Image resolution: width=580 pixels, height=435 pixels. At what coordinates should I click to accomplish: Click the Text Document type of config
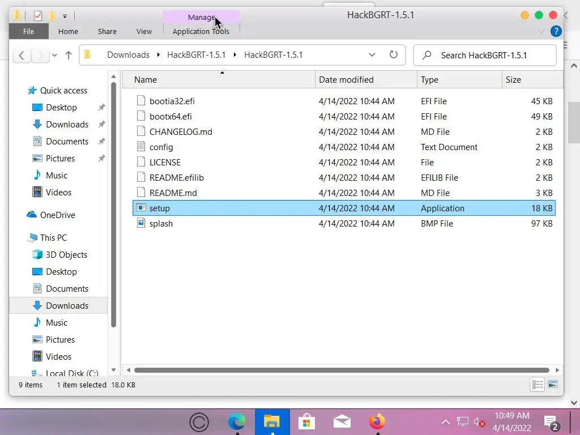(x=449, y=147)
